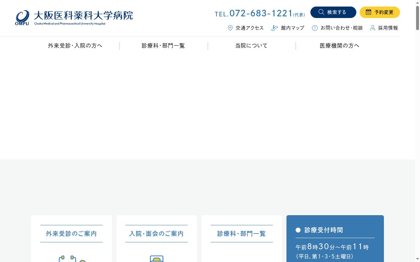
Task: Open 入院・面会のご案内 card heading
Action: [157, 234]
